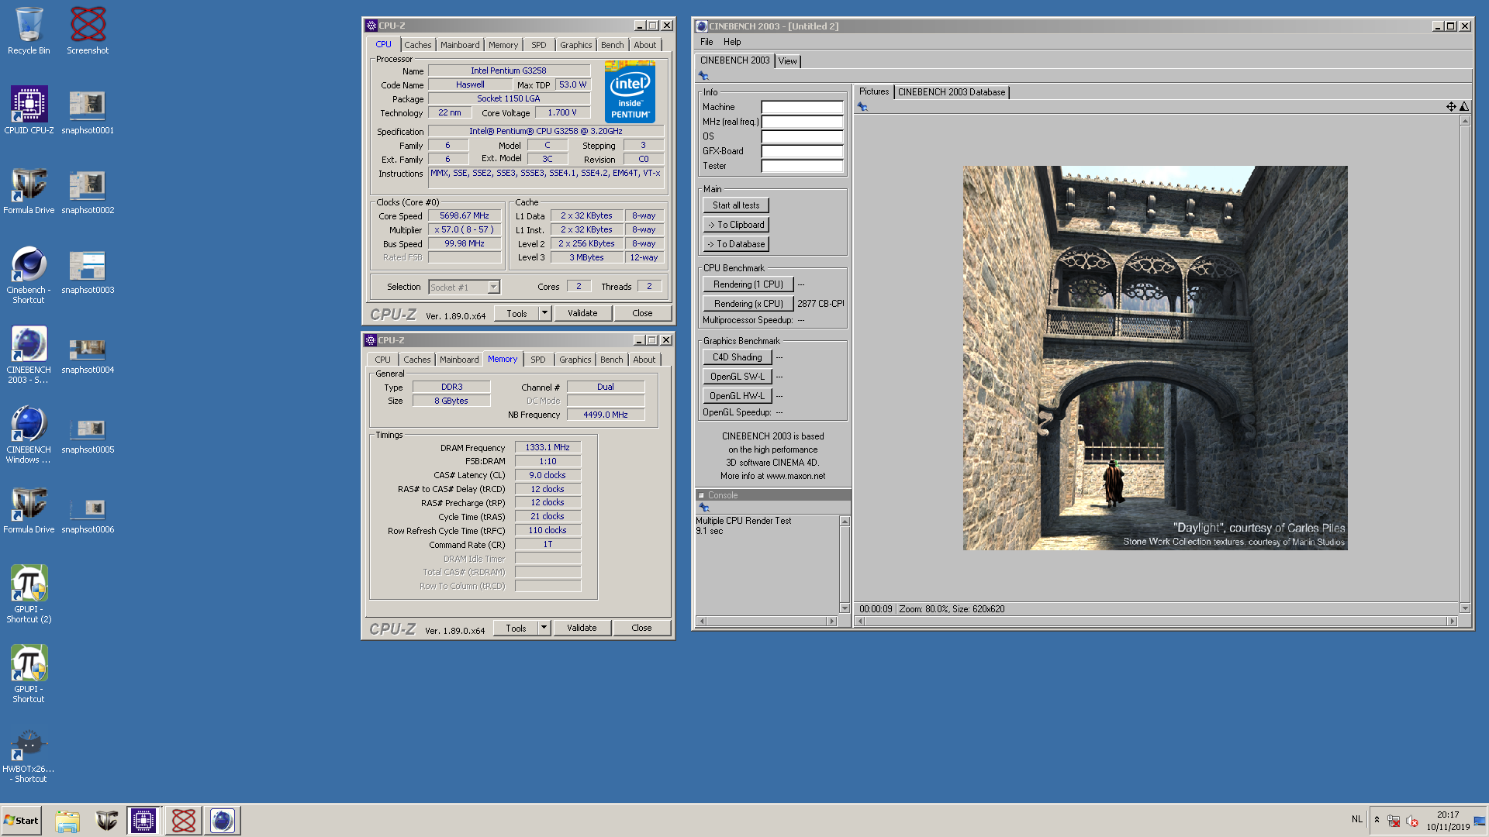Launch the GPUPI - Shortcut desktop icon
The width and height of the screenshot is (1489, 837).
[29, 674]
